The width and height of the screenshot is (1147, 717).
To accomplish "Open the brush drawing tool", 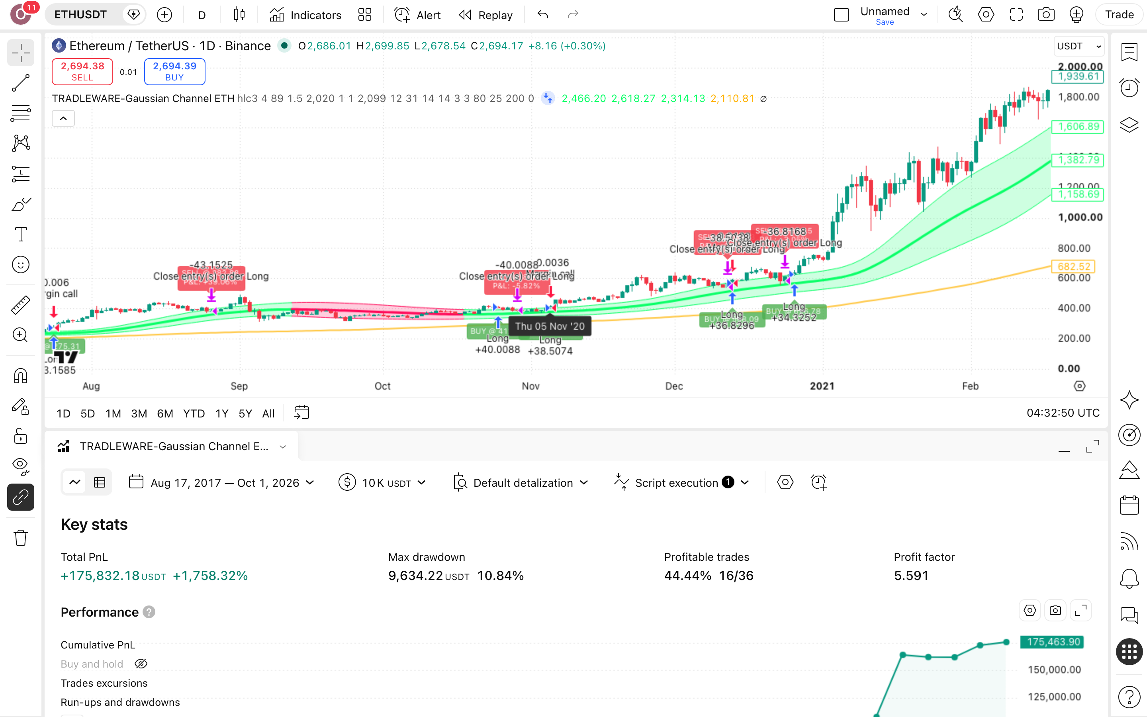I will (20, 204).
